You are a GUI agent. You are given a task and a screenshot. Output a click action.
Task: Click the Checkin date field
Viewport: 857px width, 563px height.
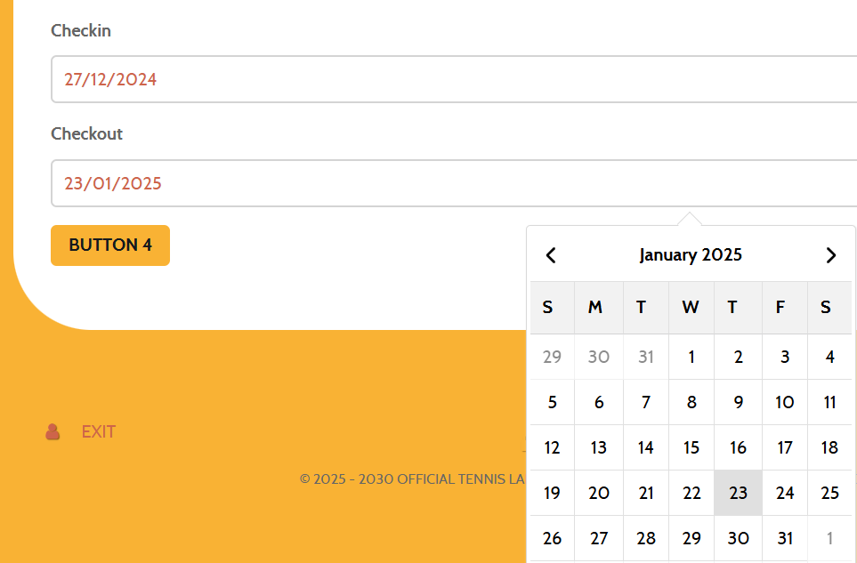point(454,79)
